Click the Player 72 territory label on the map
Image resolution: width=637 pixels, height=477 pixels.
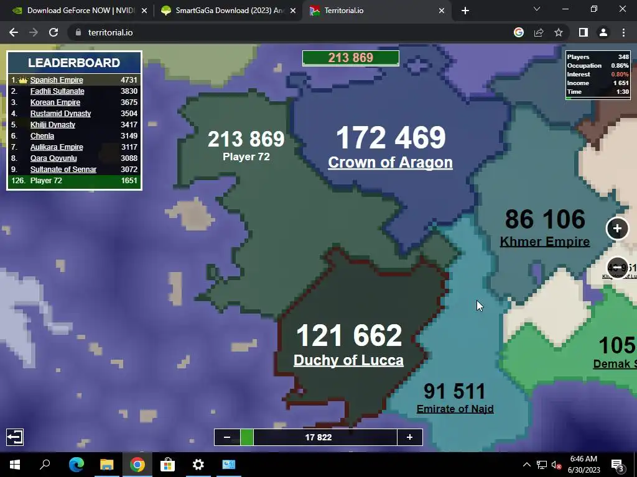pyautogui.click(x=246, y=157)
